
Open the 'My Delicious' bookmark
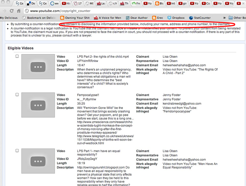coord(9,18)
